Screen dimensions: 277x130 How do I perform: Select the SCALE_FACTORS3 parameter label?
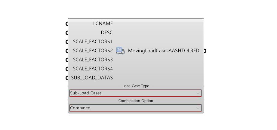[x=93, y=60]
